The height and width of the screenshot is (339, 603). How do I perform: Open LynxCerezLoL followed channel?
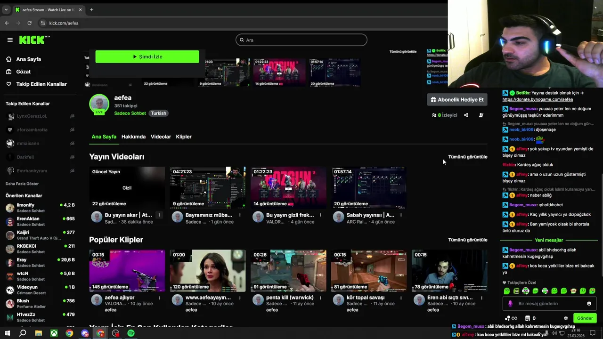point(40,116)
